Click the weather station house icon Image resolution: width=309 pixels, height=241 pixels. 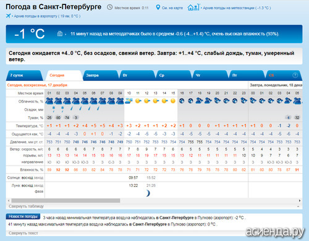[193, 7]
